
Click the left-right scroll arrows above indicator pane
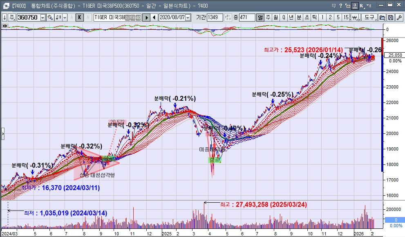5,25
